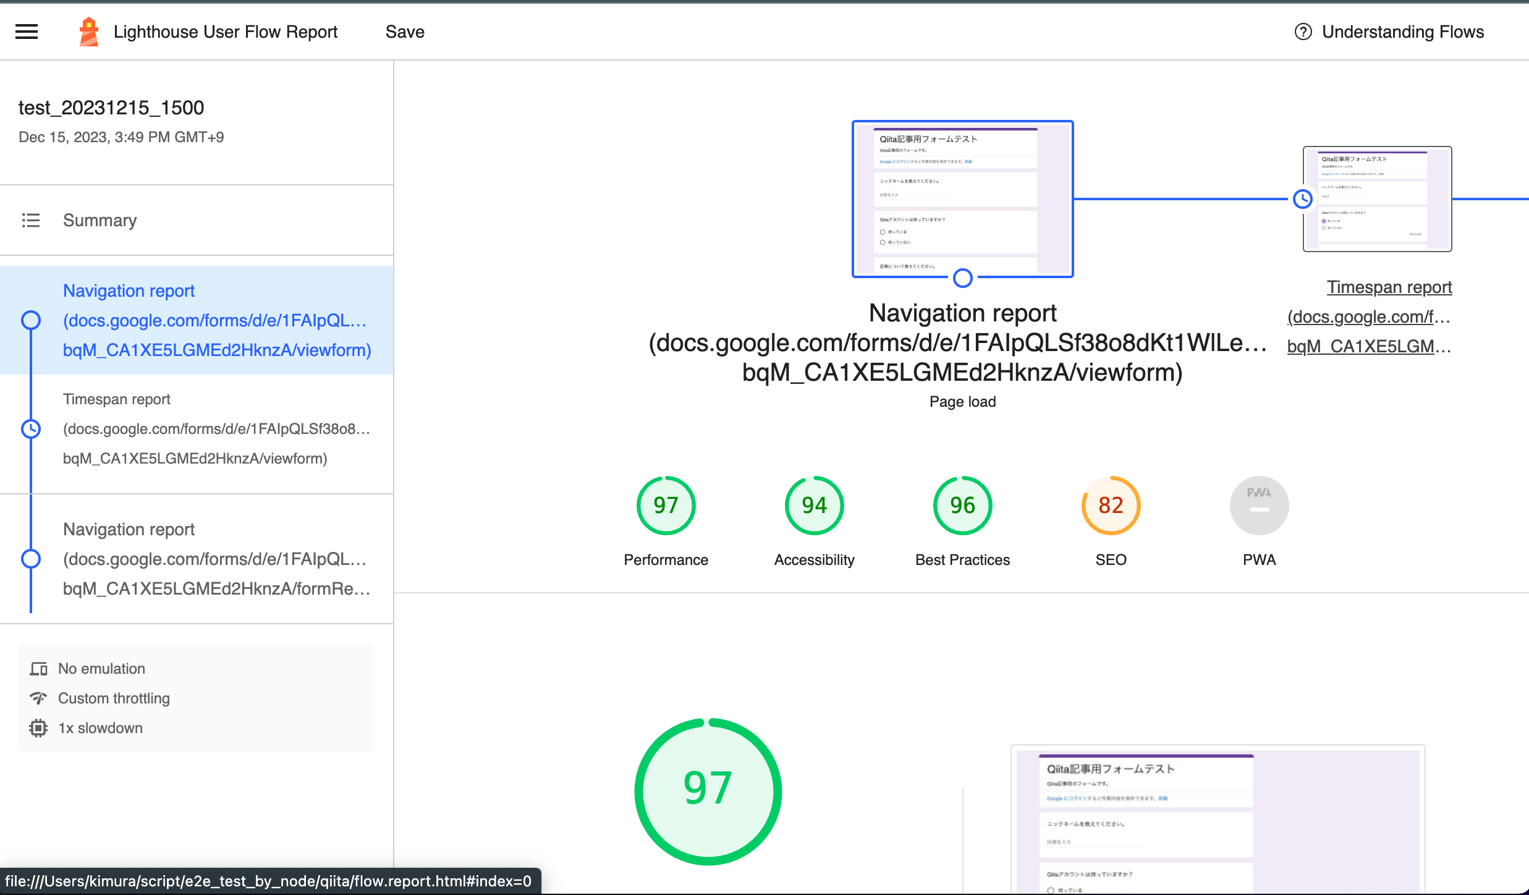1529x895 pixels.
Task: Open the Summary section
Action: point(100,220)
